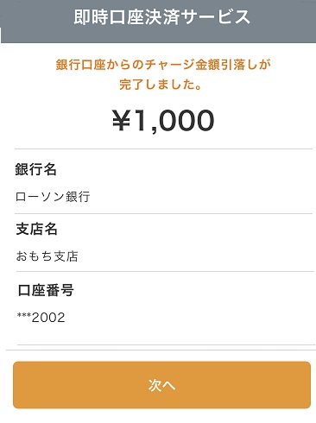Viewport: 316px width, 423px height.
Task: Select the masked account number ***2002
Action: click(41, 318)
